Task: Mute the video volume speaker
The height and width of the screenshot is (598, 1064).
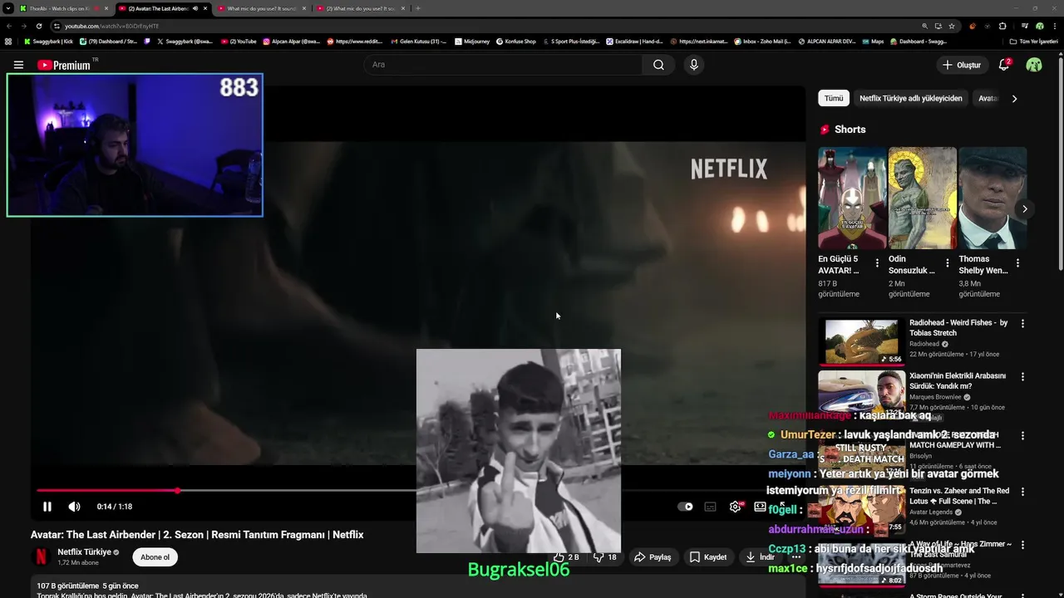Action: pos(74,507)
